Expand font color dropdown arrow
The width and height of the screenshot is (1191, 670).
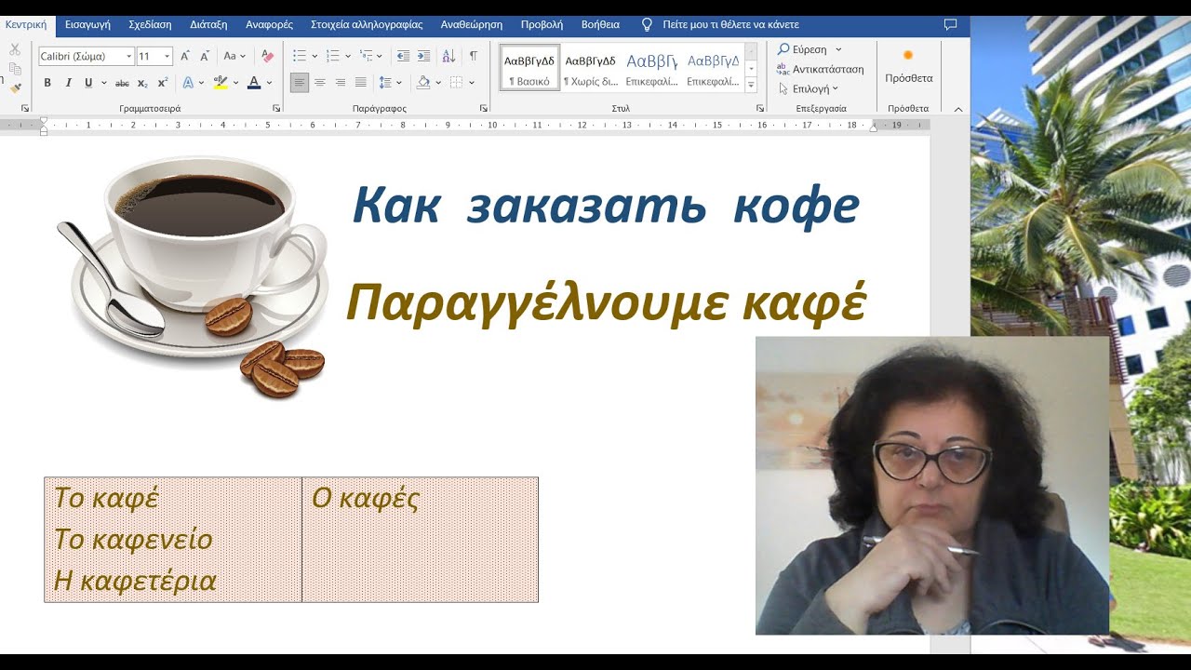[270, 83]
